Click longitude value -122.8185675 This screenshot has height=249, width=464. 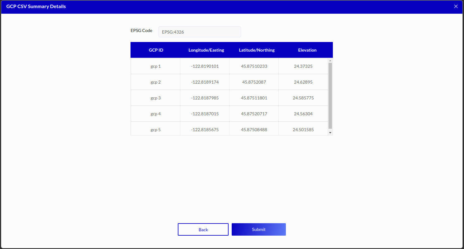pyautogui.click(x=205, y=130)
